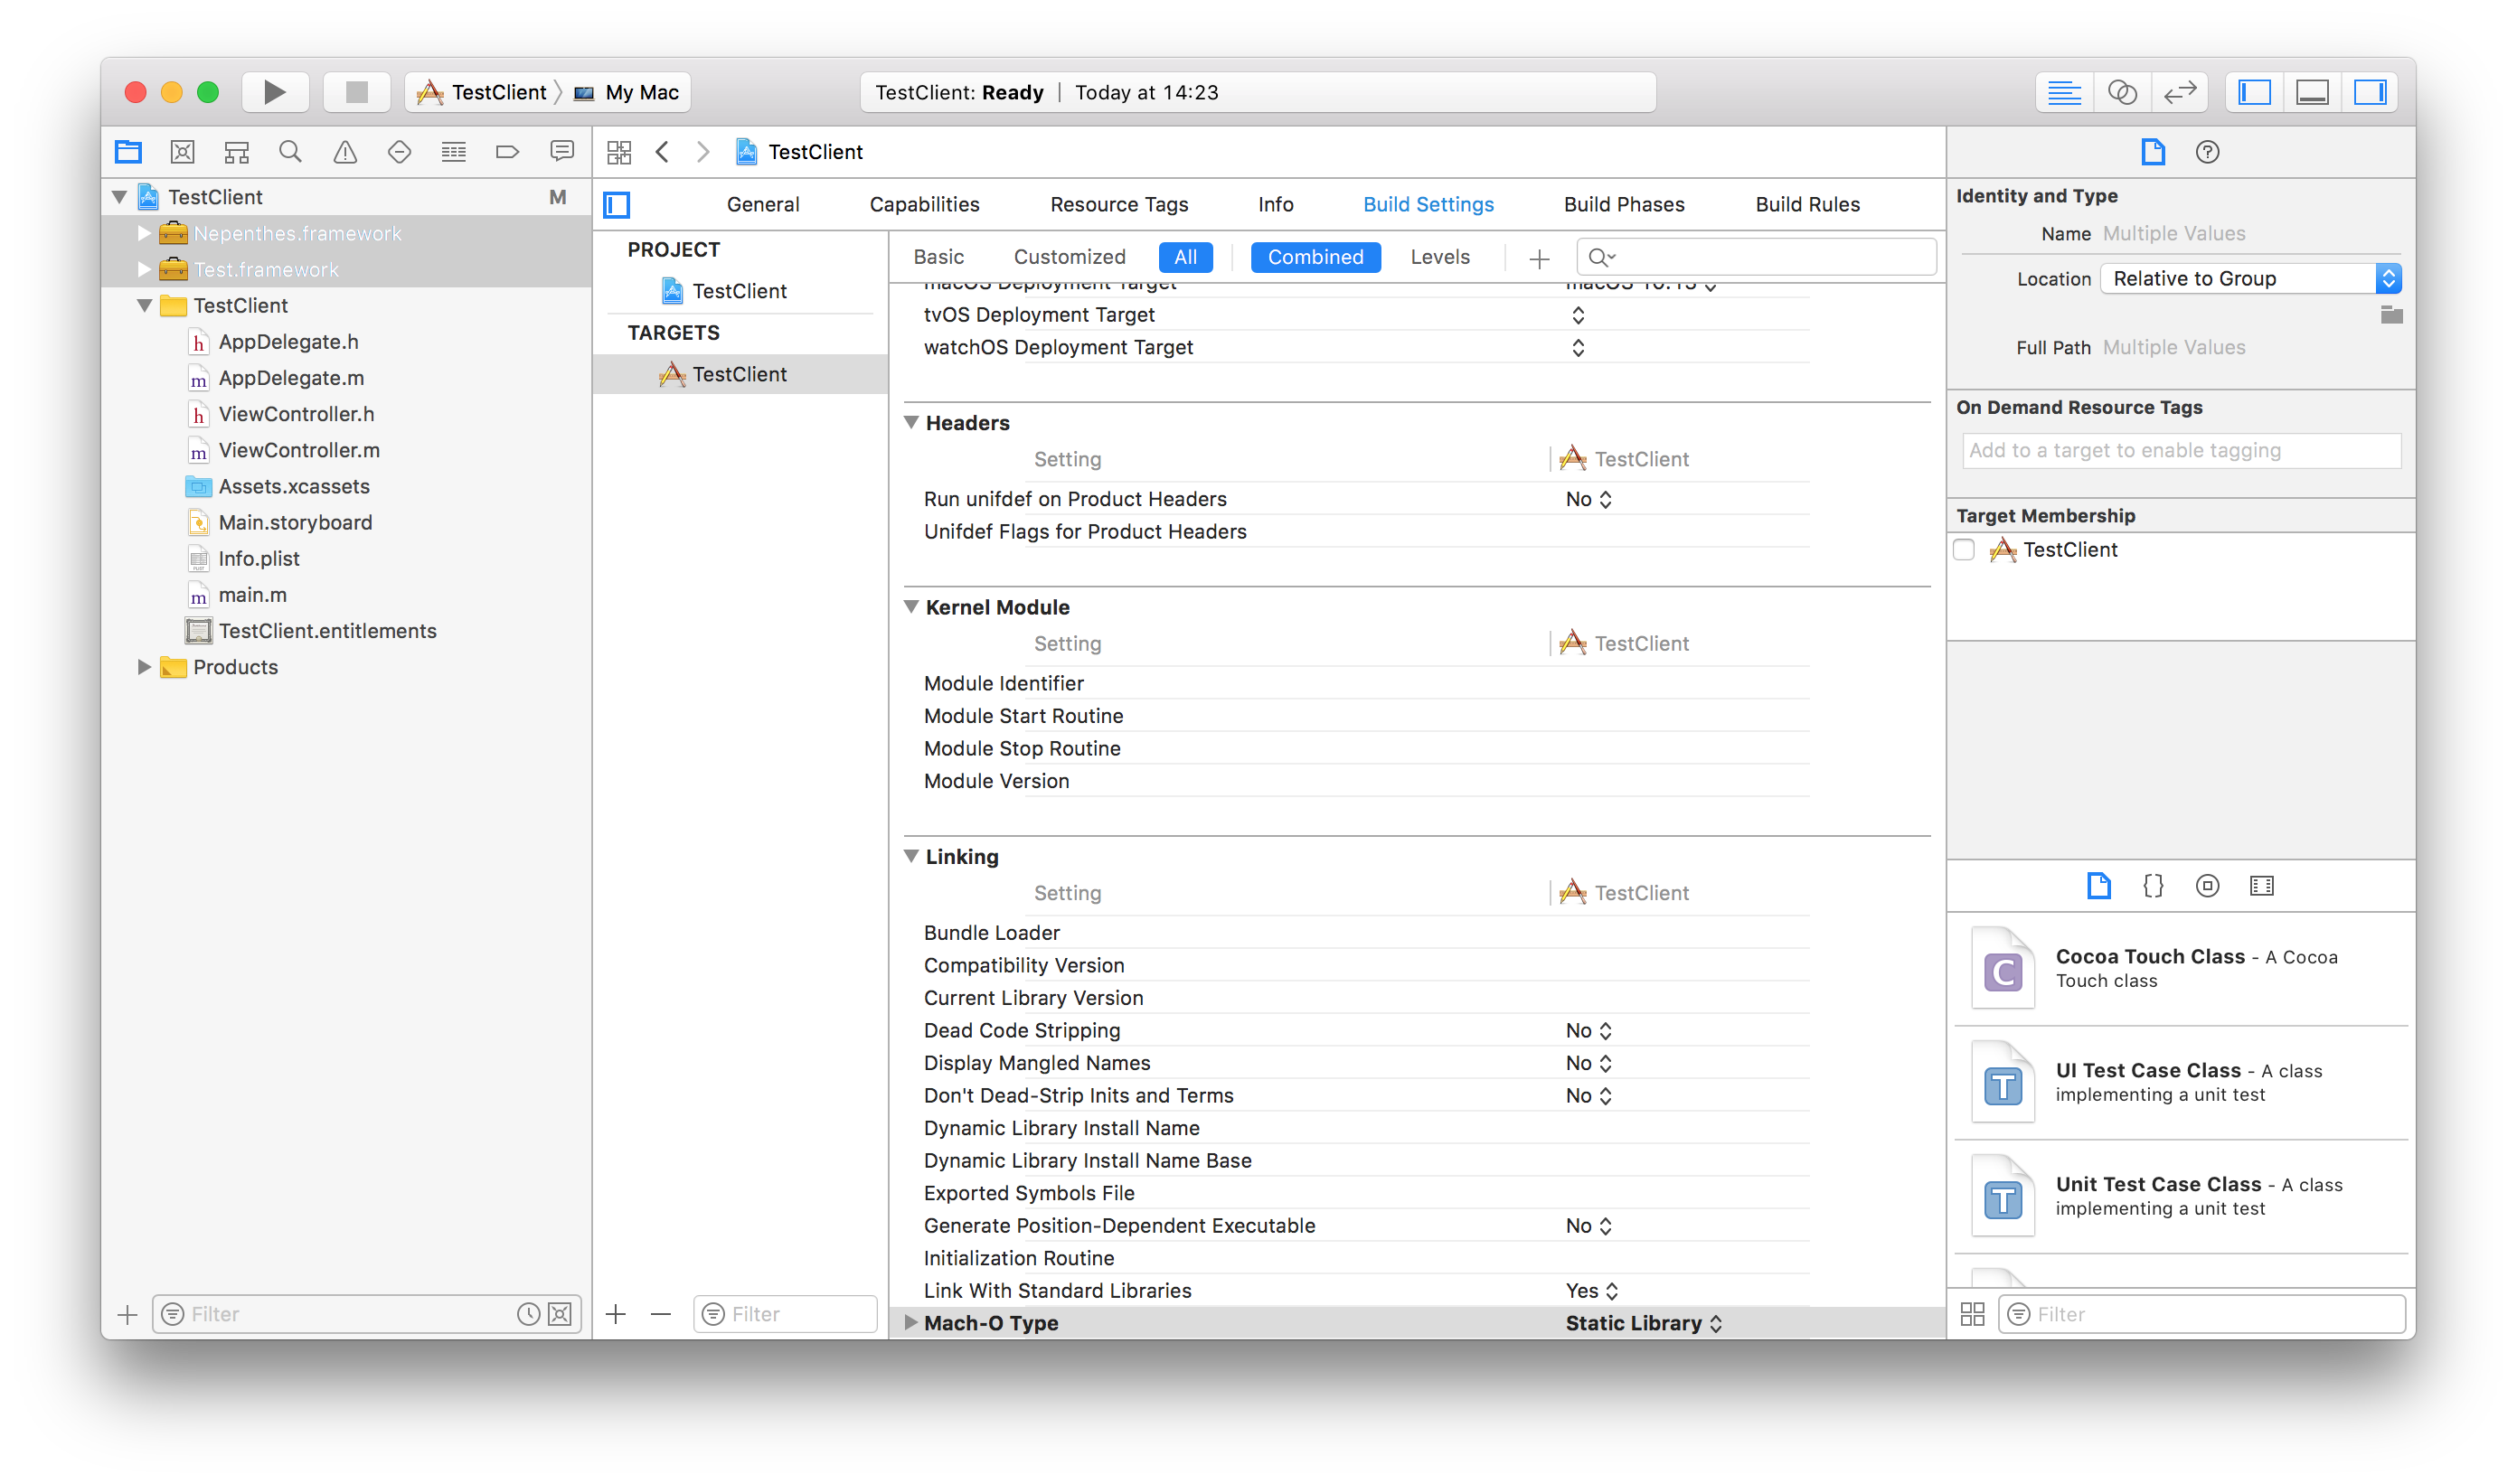
Task: Open the symbol navigator
Action: [236, 152]
